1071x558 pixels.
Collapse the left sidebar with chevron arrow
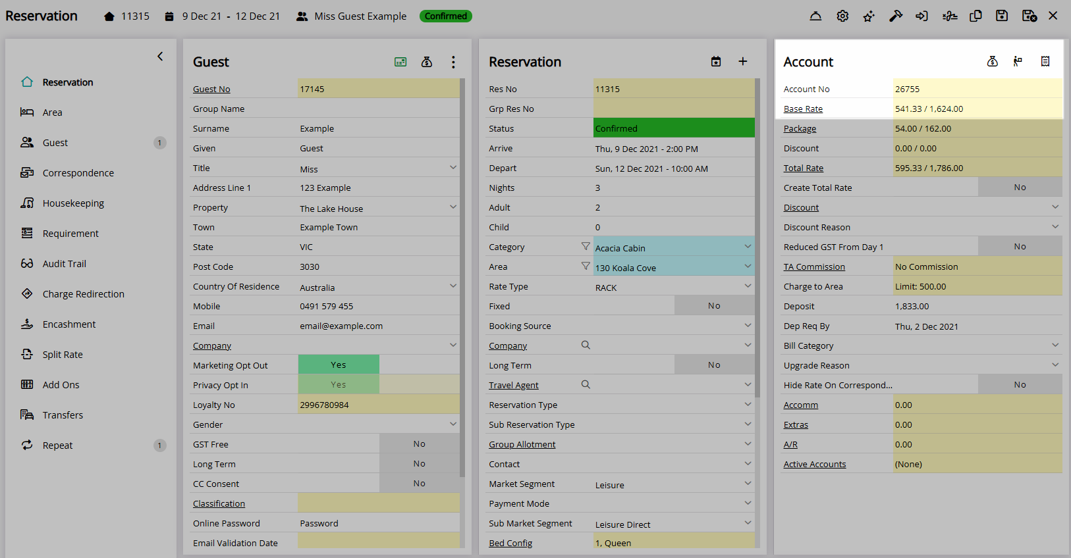tap(160, 57)
